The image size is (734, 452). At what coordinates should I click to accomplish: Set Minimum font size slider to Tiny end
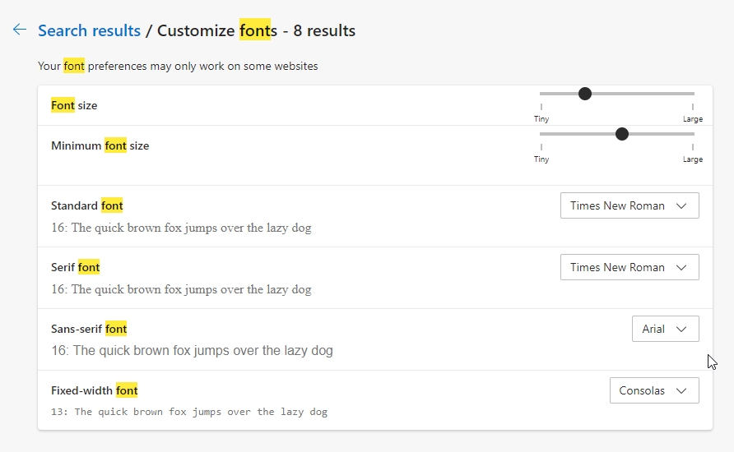pos(541,134)
